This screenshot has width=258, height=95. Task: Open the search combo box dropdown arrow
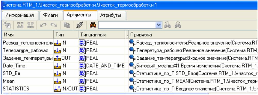pyautogui.click(x=159, y=25)
